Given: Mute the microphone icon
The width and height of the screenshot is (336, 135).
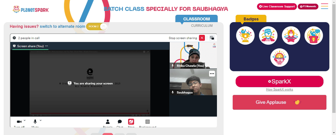Looking at the screenshot, I should 35,122.
